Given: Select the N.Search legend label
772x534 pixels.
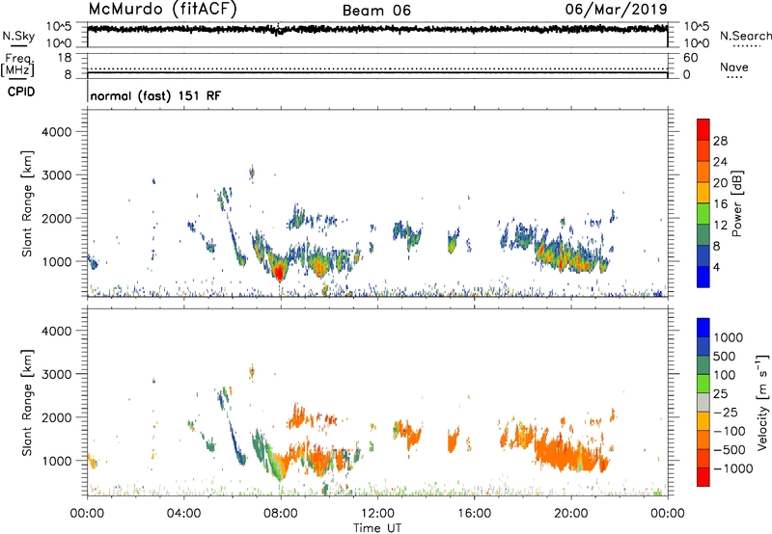Looking at the screenshot, I should click(x=746, y=36).
